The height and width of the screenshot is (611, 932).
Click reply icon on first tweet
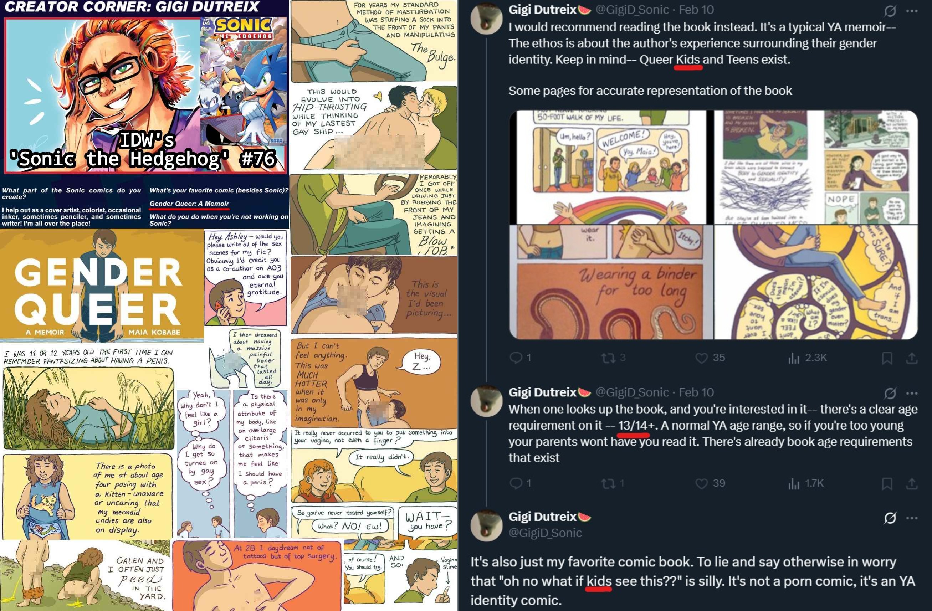tap(516, 357)
